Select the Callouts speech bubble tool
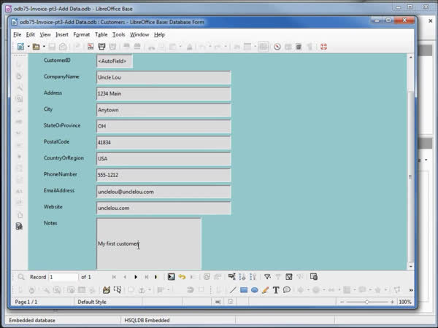Screen dimensions: 438x328 (287, 290)
